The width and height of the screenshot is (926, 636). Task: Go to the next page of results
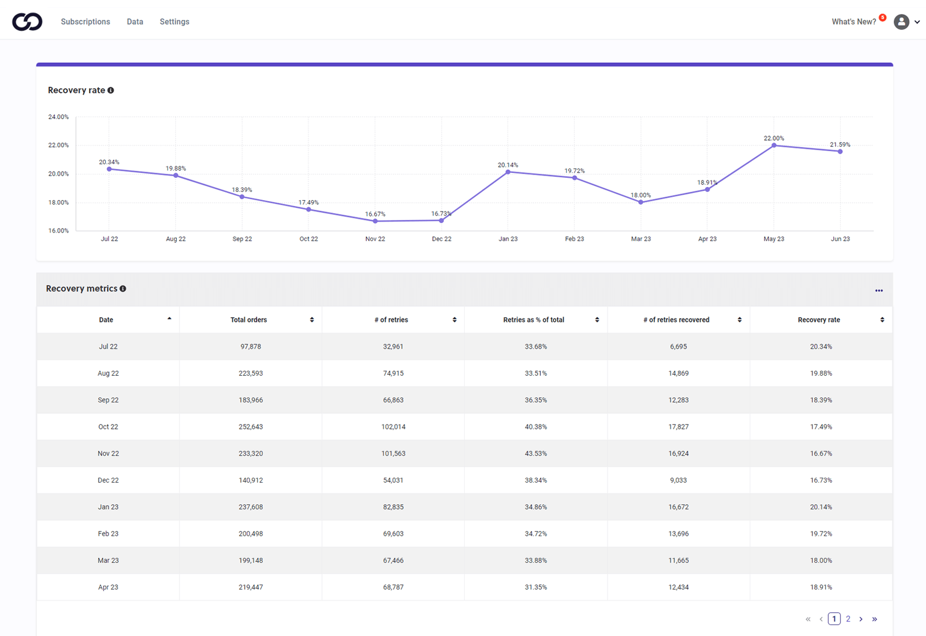(861, 619)
